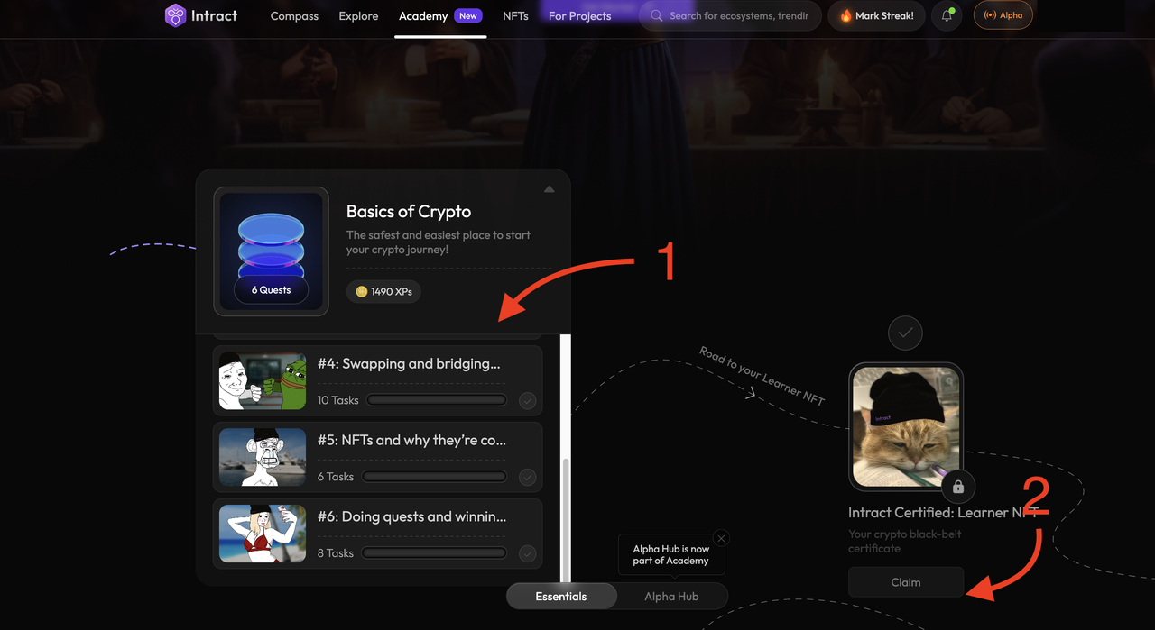Click the flame streak icon
The width and height of the screenshot is (1155, 630).
[x=845, y=15]
